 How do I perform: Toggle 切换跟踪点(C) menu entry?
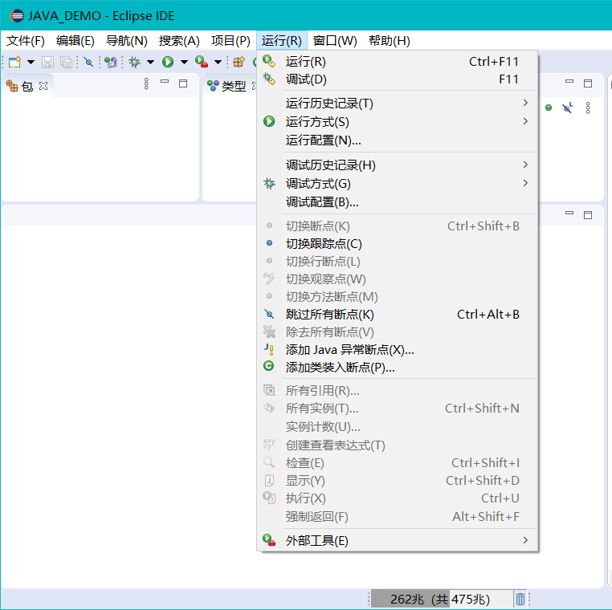click(324, 244)
